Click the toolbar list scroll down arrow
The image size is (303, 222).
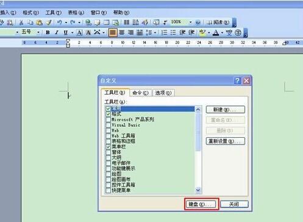click(x=198, y=190)
